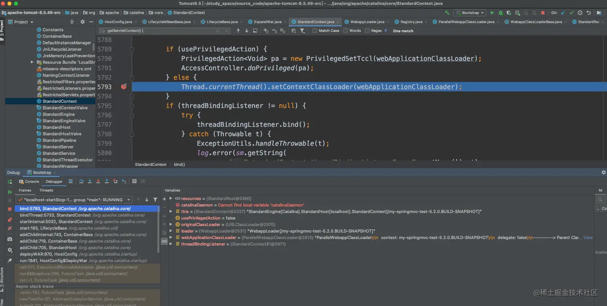This screenshot has height=306, width=607.
Task: Select the bindThread:5733 stack frame
Action: pos(87,215)
